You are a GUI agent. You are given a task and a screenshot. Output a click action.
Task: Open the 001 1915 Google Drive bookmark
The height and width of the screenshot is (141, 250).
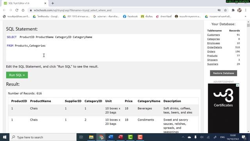tap(76, 16)
